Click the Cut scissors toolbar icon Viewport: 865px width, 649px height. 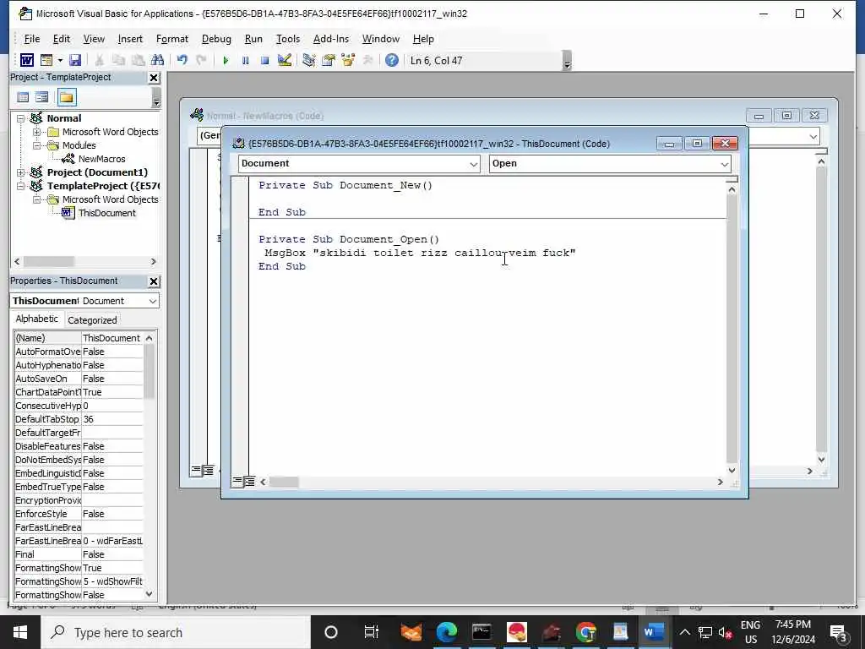[100, 60]
